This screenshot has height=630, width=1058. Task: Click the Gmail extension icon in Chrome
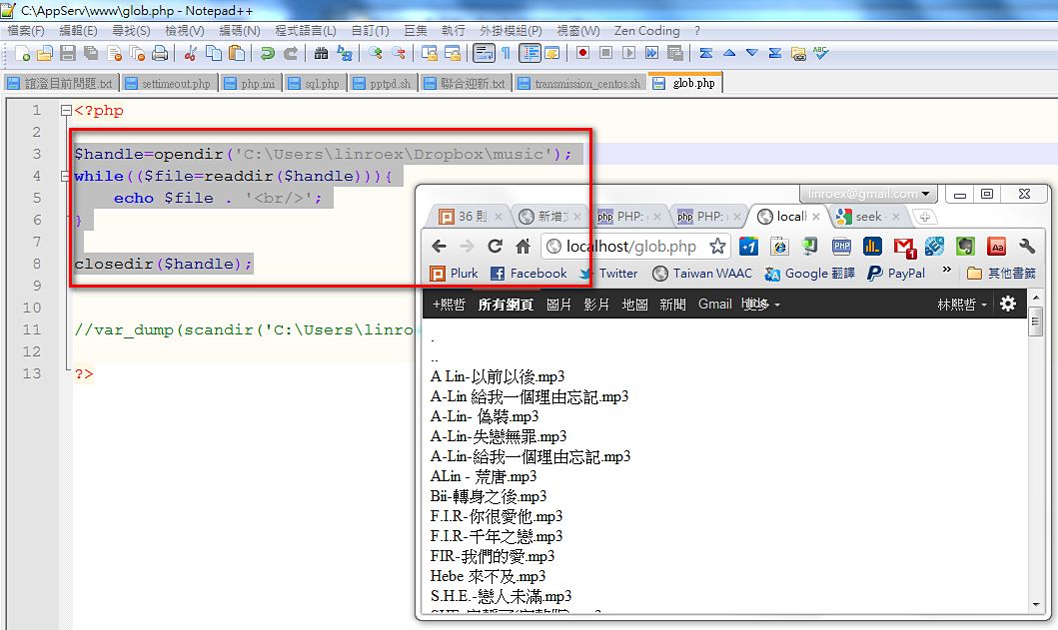(x=904, y=248)
